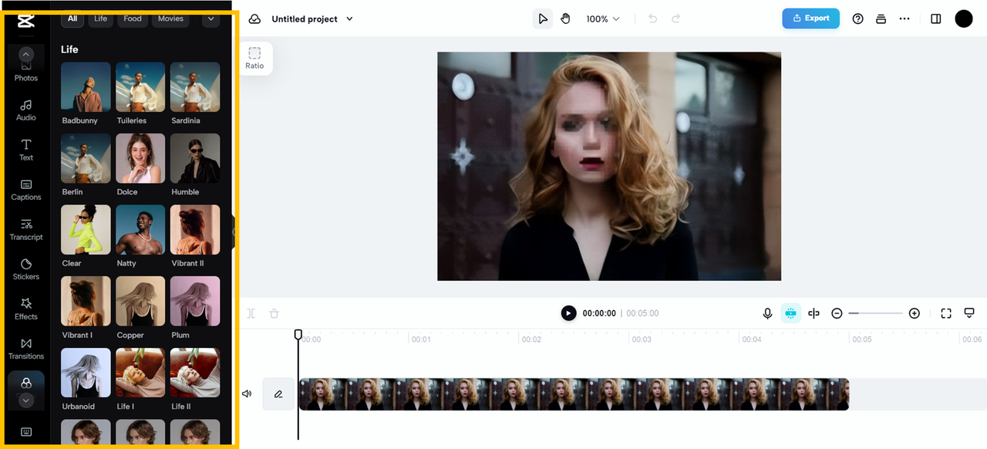Click the timeline split-align icon
Viewport: 987px width, 449px height.
point(814,313)
